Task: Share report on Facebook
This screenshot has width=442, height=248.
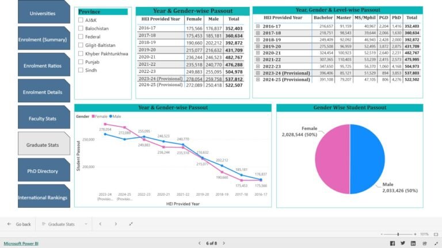Action: click(393, 243)
